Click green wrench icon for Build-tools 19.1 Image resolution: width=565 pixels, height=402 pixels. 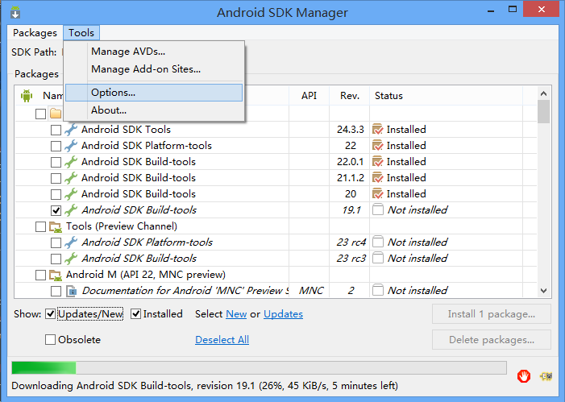71,210
